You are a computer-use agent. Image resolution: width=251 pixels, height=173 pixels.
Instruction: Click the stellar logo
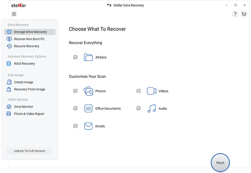(x=18, y=5)
